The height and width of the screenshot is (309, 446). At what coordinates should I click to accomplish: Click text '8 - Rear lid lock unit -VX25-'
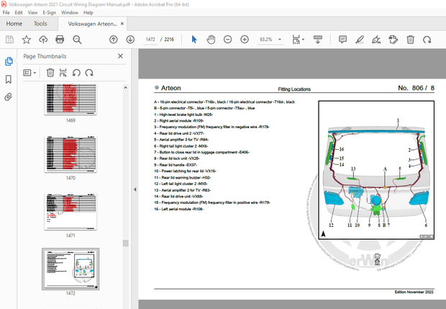click(x=177, y=158)
